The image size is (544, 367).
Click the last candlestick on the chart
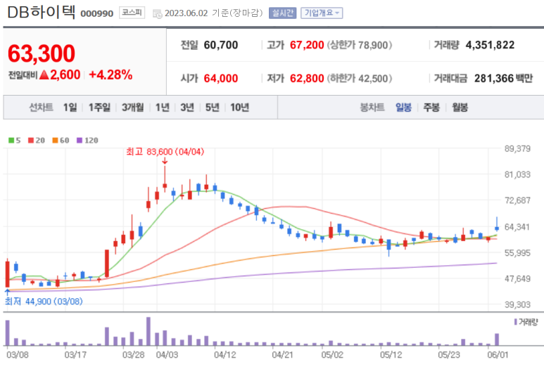tap(497, 228)
